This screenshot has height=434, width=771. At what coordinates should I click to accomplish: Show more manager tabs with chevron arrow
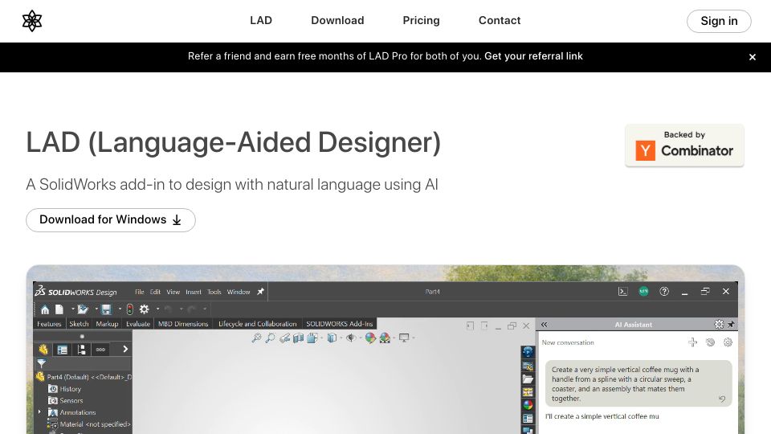pyautogui.click(x=125, y=349)
